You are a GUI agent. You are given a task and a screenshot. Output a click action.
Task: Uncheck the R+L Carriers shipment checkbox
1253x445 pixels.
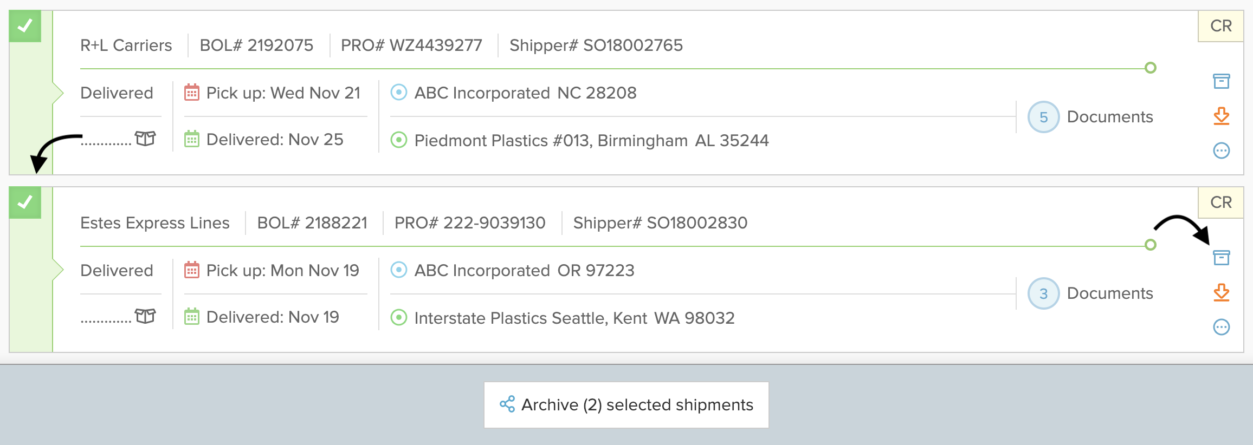25,26
